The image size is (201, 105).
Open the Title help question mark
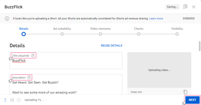33,56
